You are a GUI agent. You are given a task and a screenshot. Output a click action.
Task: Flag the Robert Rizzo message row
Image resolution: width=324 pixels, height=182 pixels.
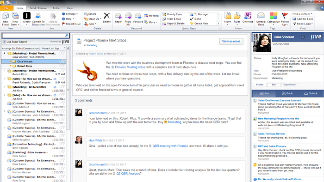[64, 66]
